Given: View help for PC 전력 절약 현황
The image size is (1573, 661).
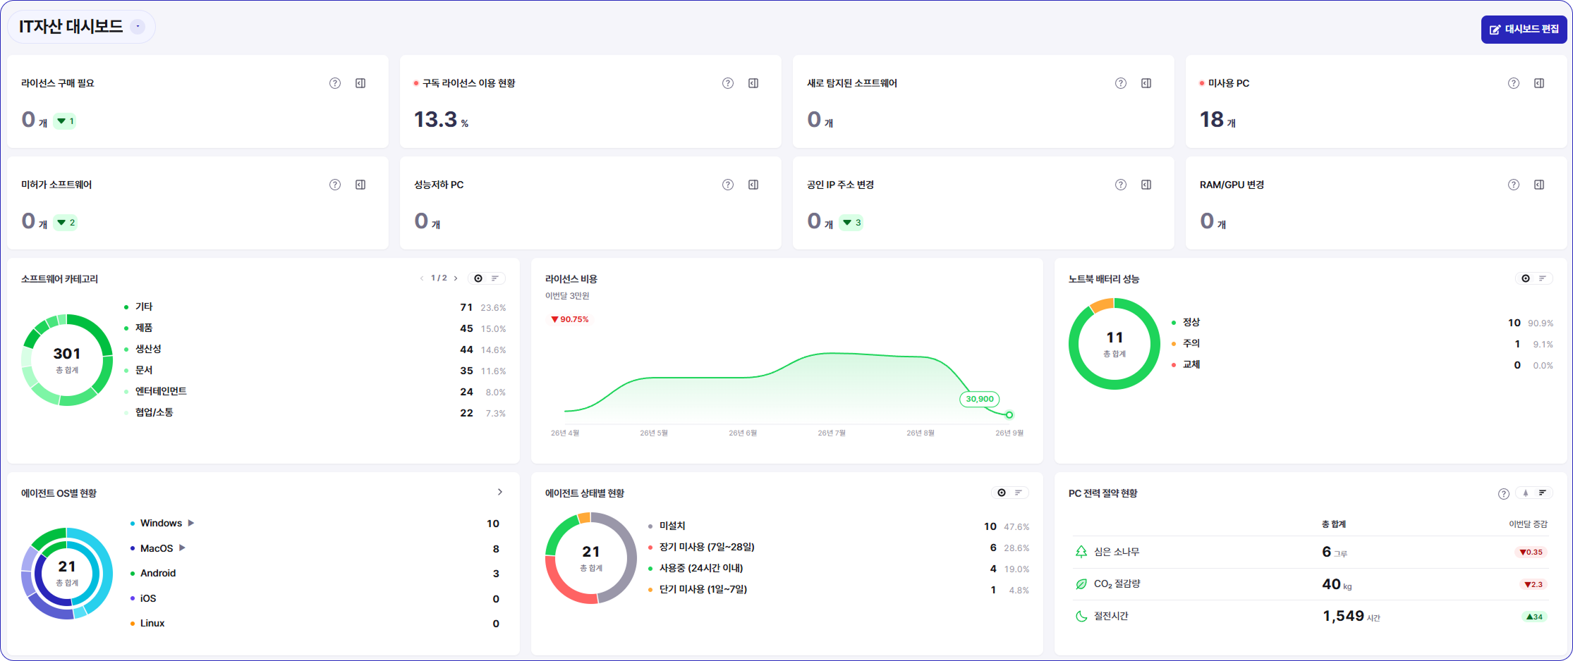Looking at the screenshot, I should 1504,494.
